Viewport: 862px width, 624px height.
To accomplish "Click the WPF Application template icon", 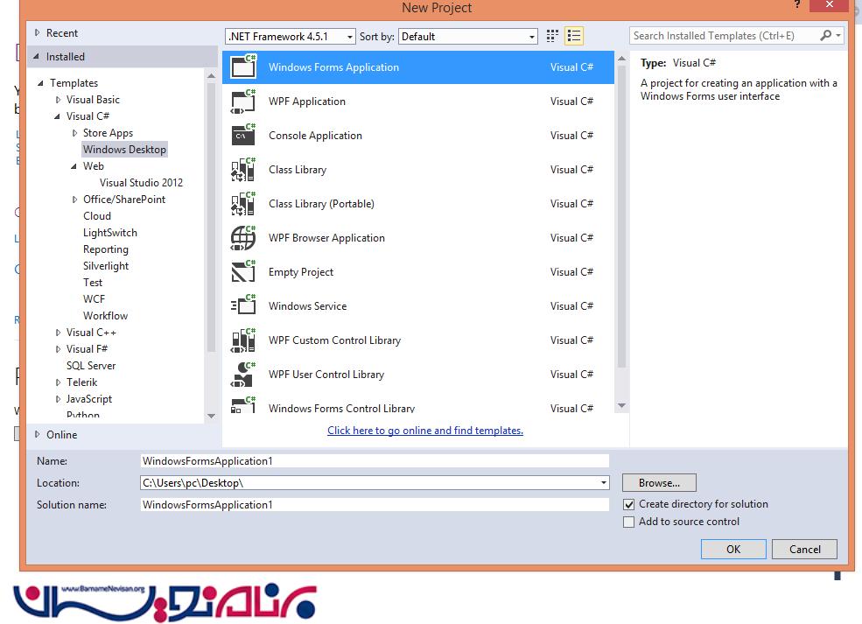I will 243,102.
